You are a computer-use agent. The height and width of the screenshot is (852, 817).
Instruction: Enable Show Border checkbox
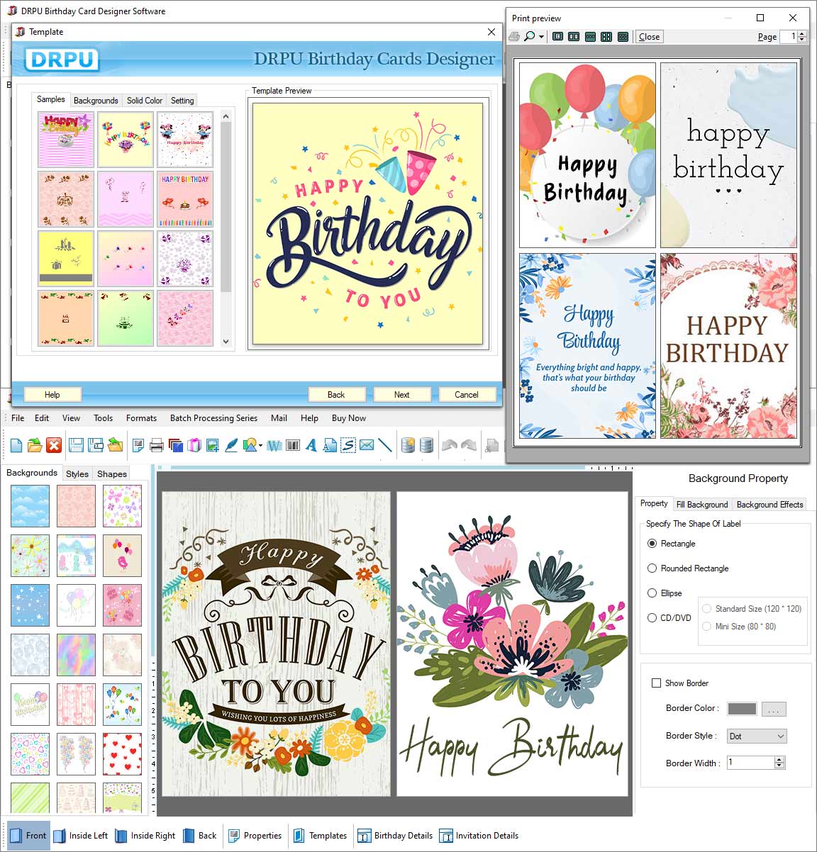pyautogui.click(x=657, y=683)
